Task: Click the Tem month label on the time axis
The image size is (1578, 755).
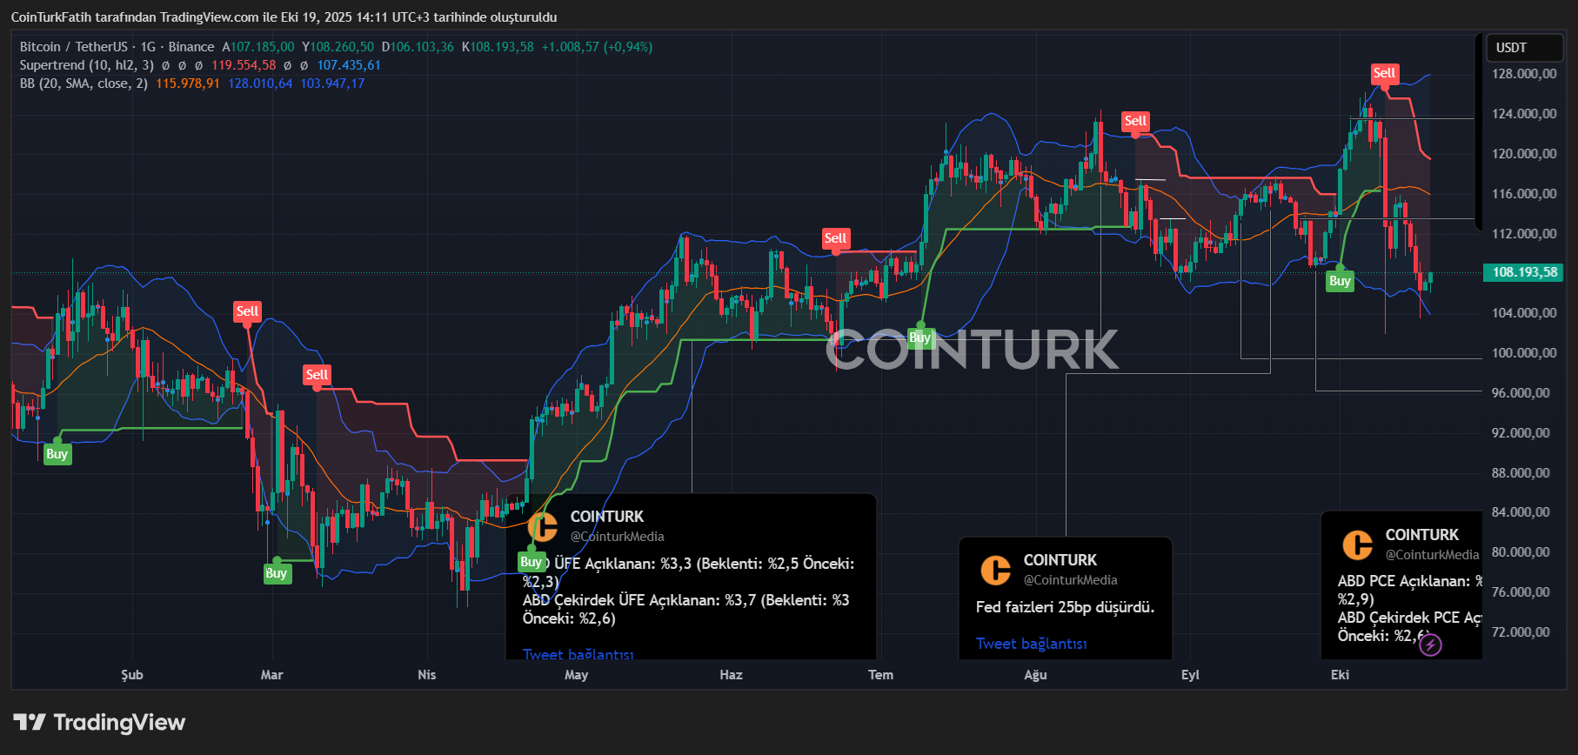Action: pyautogui.click(x=880, y=675)
